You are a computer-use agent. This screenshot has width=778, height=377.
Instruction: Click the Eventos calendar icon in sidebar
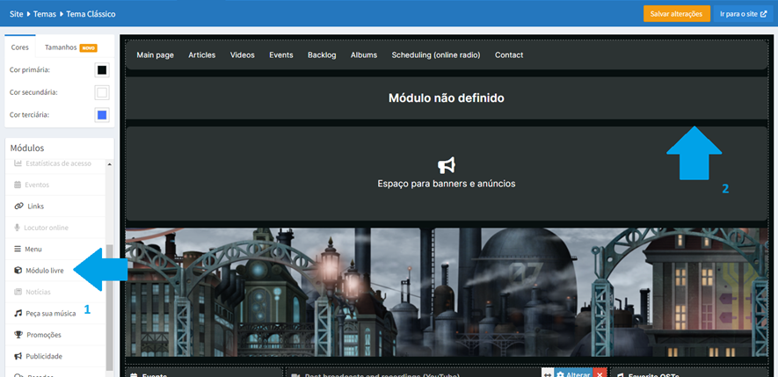(18, 185)
